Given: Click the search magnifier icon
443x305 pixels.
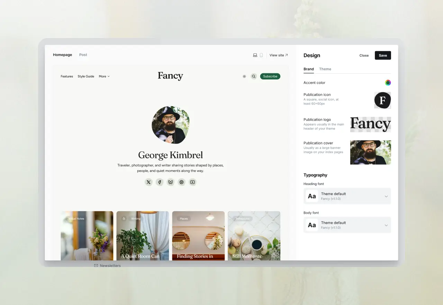Looking at the screenshot, I should [x=254, y=76].
